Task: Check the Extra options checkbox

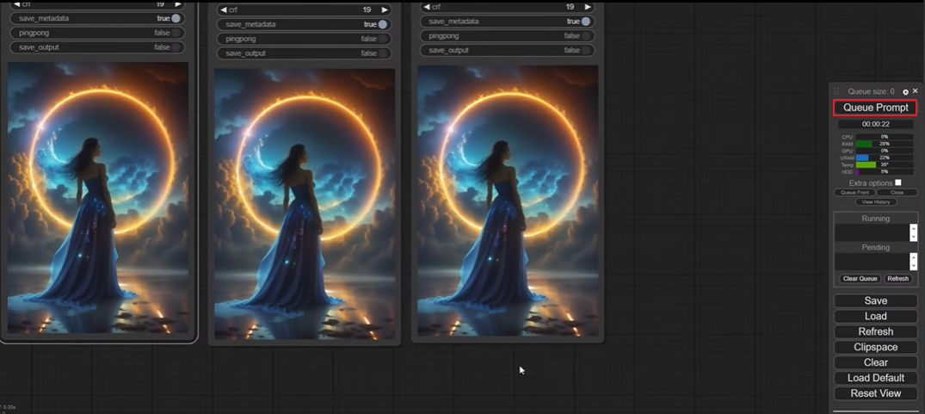Action: tap(898, 182)
